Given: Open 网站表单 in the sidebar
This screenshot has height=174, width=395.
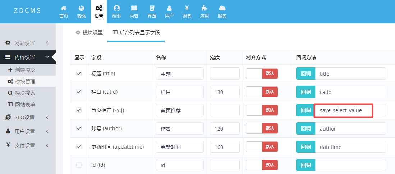Looking at the screenshot, I should pos(28,105).
